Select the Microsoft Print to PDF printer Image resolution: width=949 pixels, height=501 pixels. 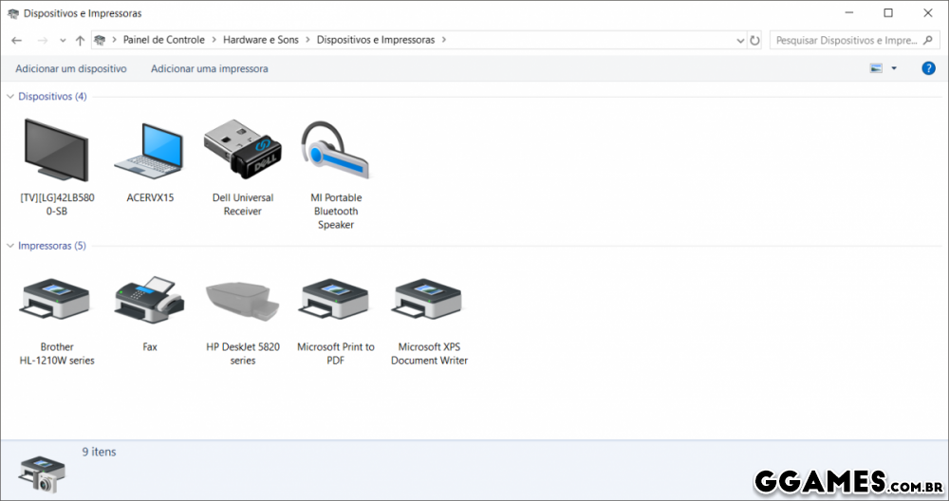click(x=335, y=301)
